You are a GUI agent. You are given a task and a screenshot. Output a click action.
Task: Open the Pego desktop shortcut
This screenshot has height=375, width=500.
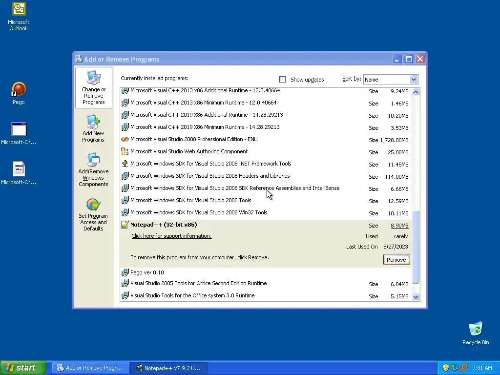pos(19,89)
